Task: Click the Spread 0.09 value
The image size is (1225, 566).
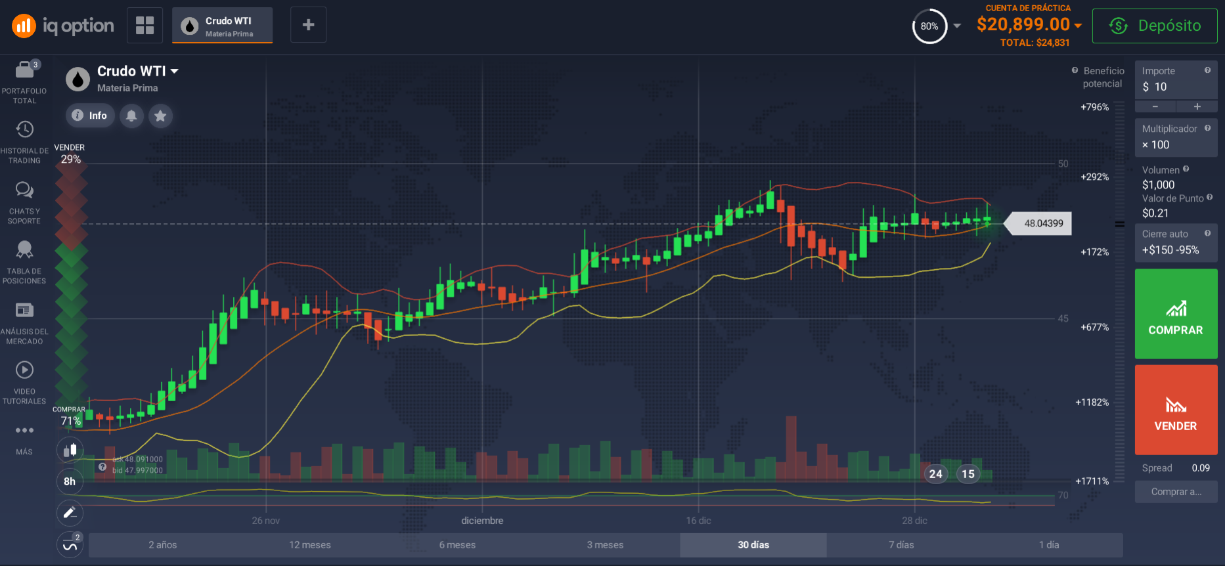Action: point(1201,468)
